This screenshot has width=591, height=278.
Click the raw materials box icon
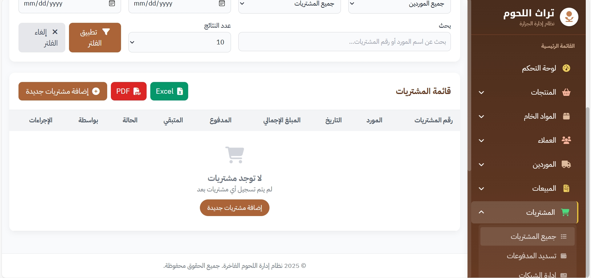point(566,116)
